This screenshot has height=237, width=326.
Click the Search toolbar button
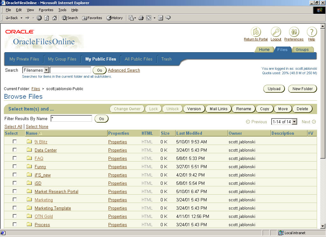click(x=70, y=18)
